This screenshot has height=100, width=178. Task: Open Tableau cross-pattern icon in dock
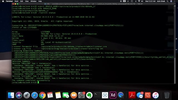(105, 95)
